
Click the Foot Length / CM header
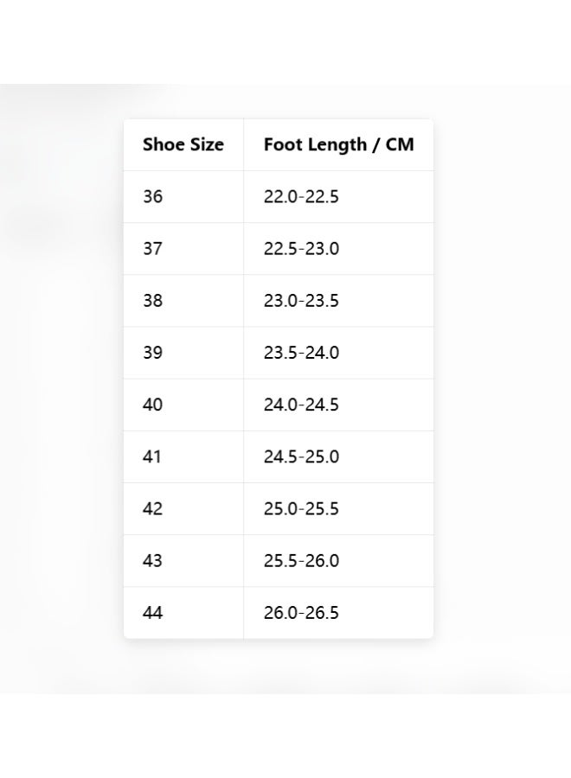338,144
